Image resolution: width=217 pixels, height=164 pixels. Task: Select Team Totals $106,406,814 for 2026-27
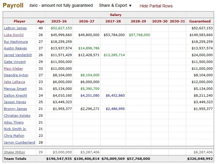[87, 159]
